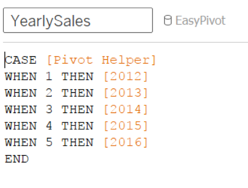Click the [2013] field reference

click(x=126, y=93)
